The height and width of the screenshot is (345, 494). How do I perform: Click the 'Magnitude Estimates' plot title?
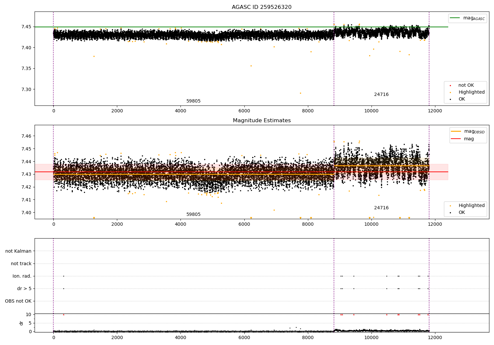(x=261, y=121)
